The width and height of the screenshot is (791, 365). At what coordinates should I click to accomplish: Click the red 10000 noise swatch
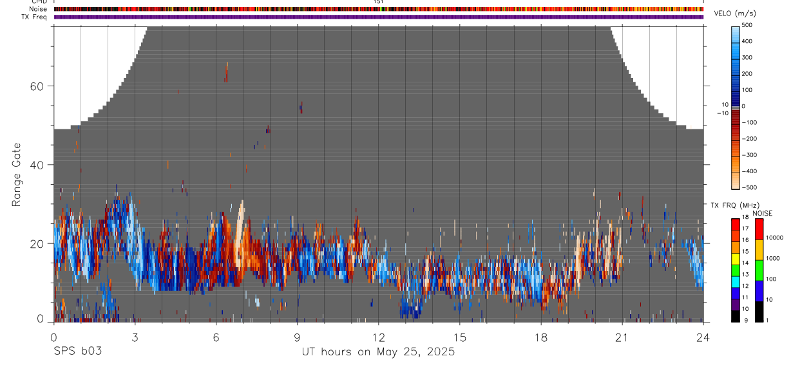[x=758, y=229]
